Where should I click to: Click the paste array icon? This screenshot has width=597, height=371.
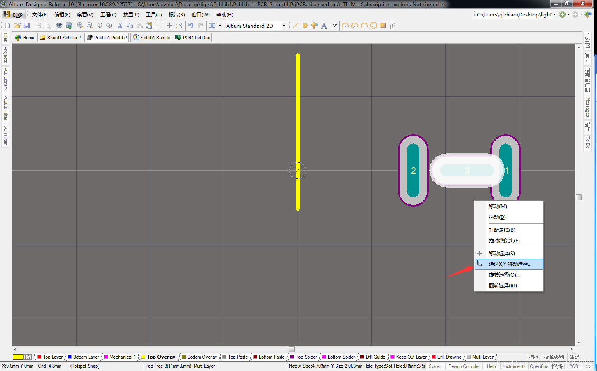(x=393, y=26)
